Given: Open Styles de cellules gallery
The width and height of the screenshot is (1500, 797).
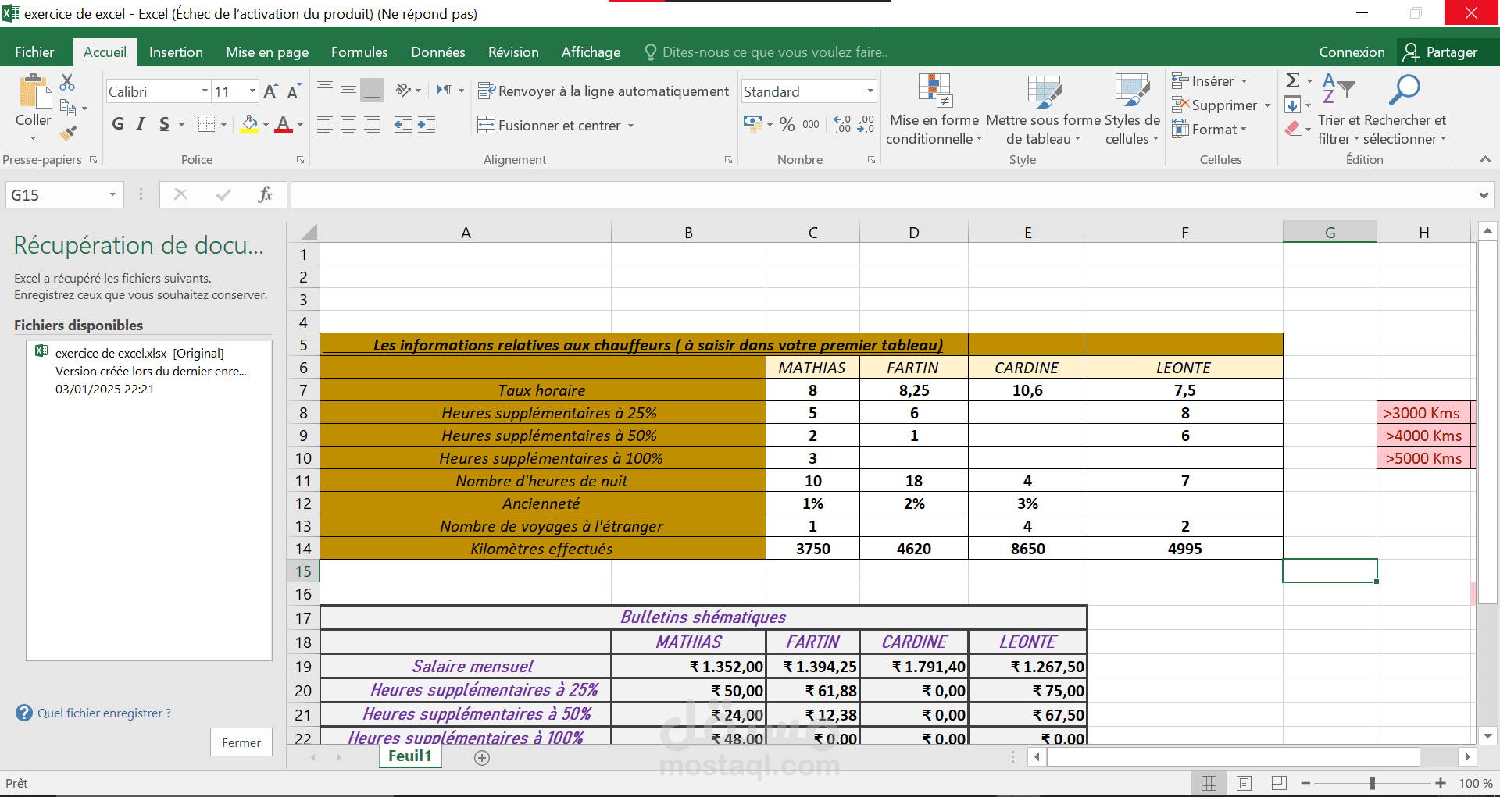Looking at the screenshot, I should click(x=1132, y=109).
